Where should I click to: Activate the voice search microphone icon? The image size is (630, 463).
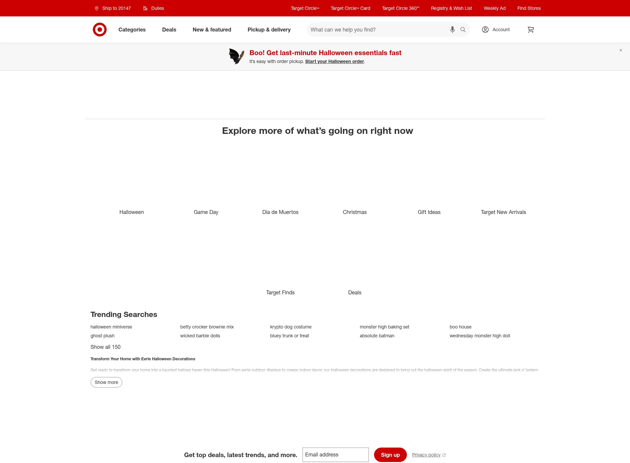click(452, 30)
